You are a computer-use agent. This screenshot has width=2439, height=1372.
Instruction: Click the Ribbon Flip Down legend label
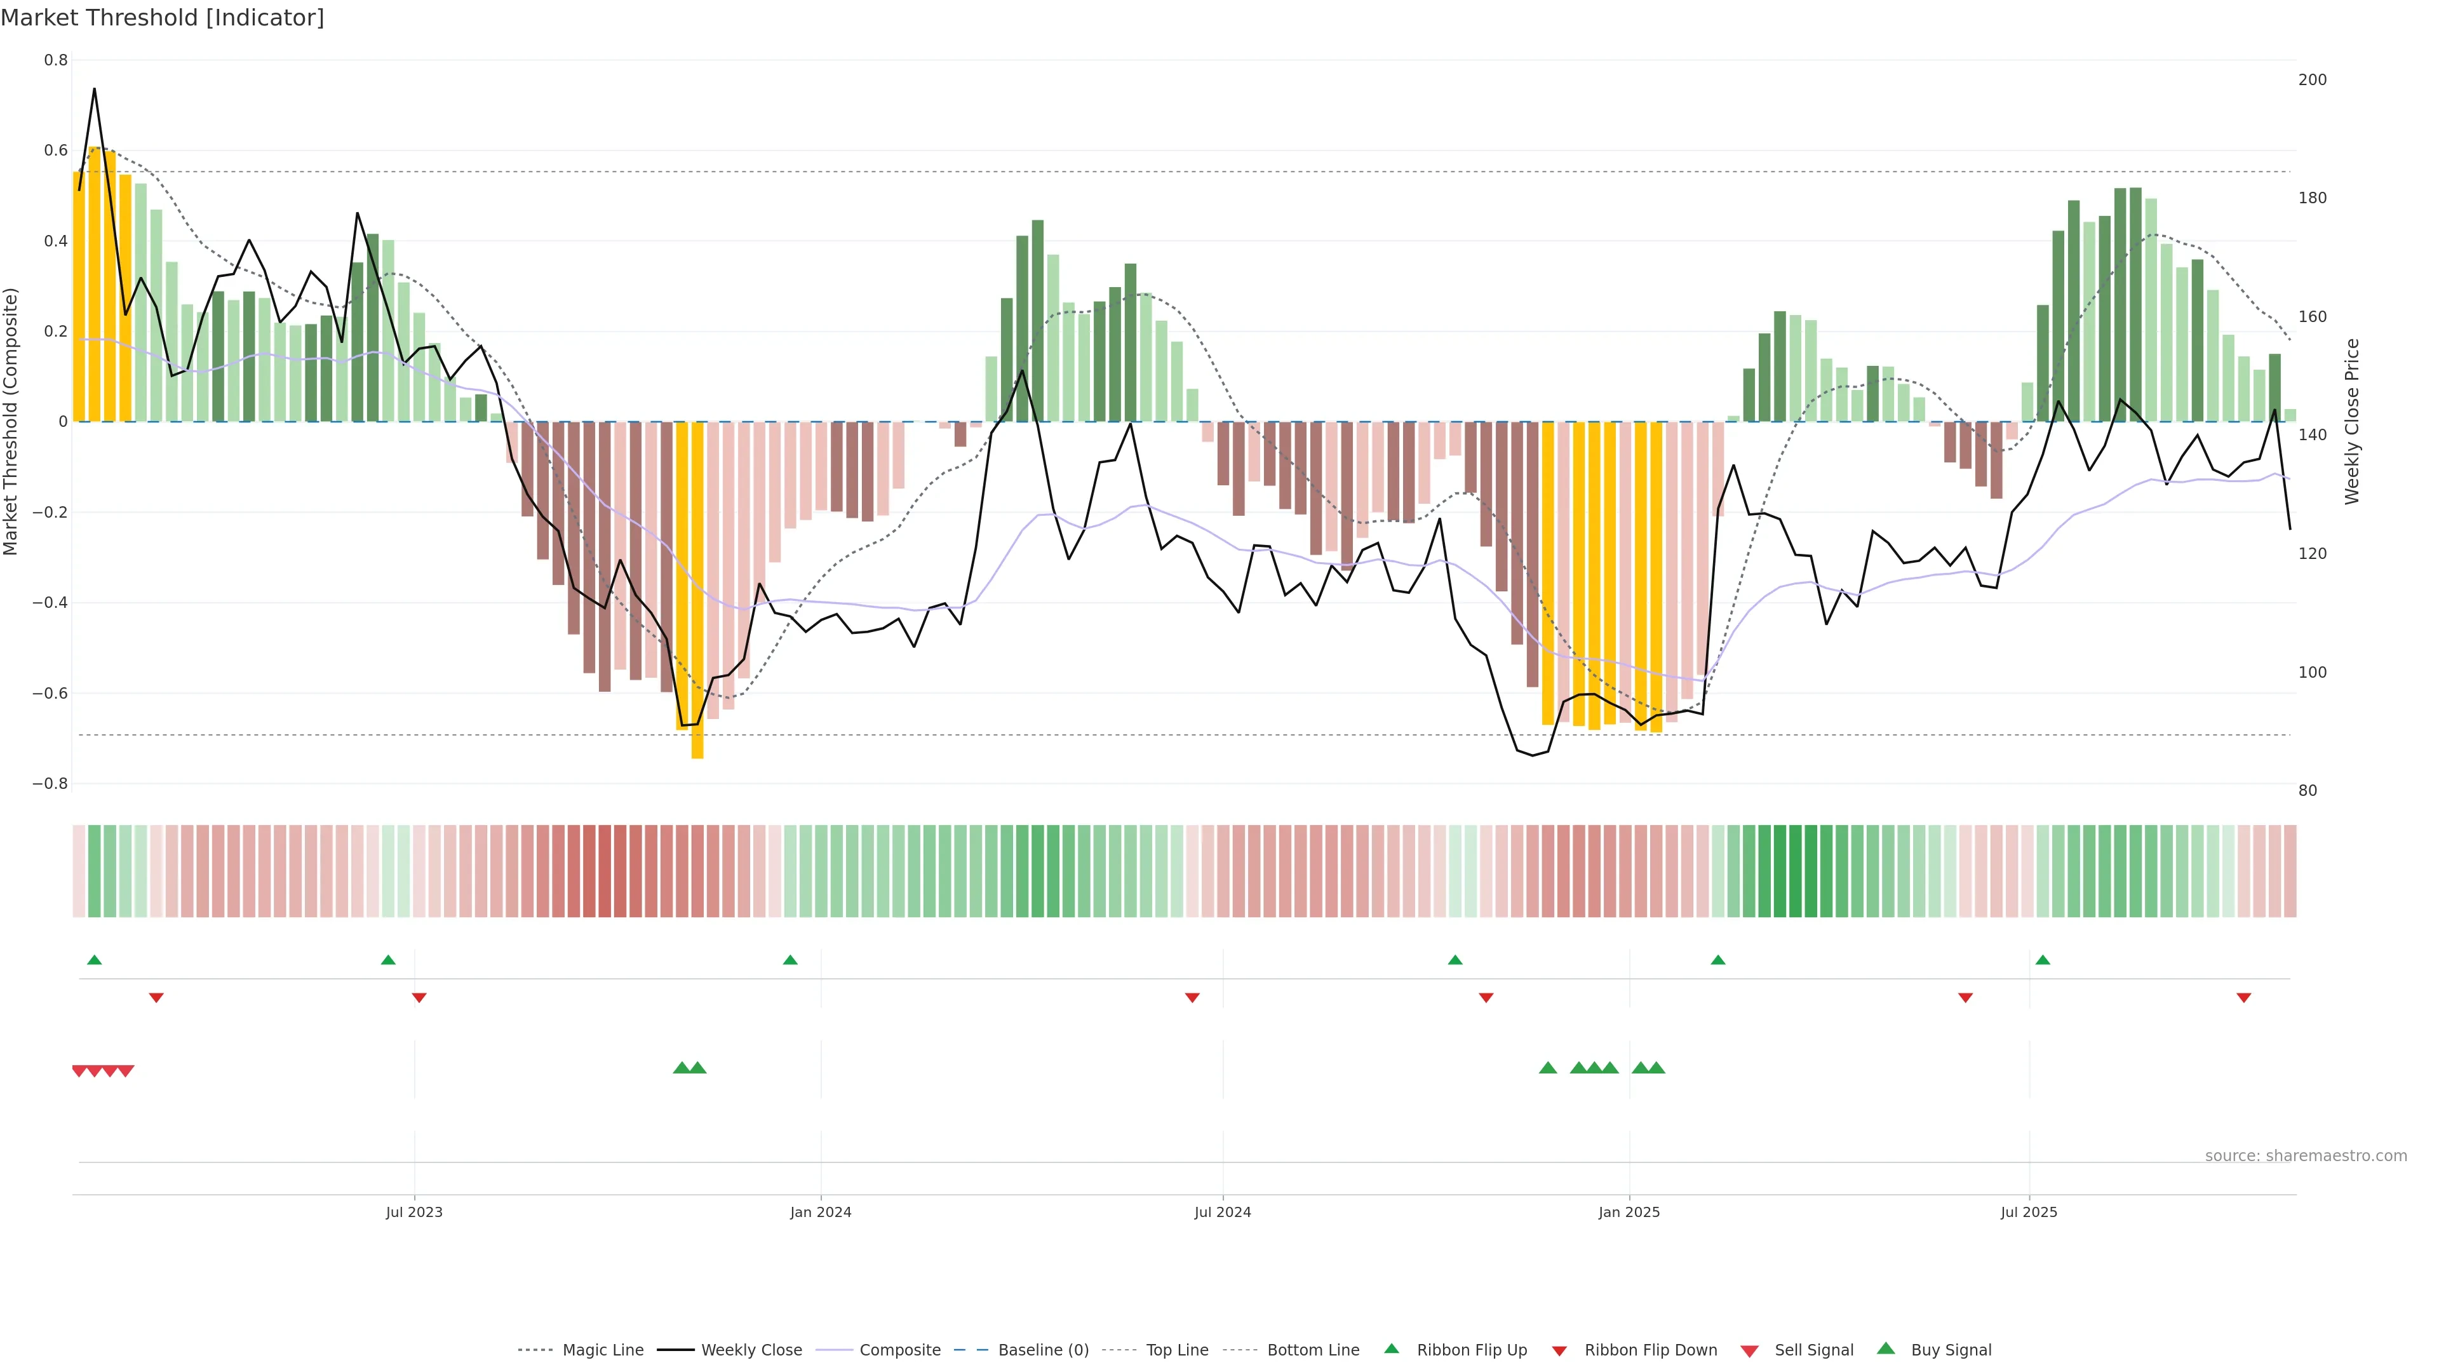tap(1650, 1349)
